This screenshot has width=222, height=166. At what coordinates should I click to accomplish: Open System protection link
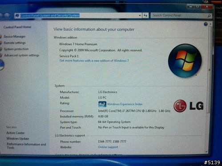(16, 49)
